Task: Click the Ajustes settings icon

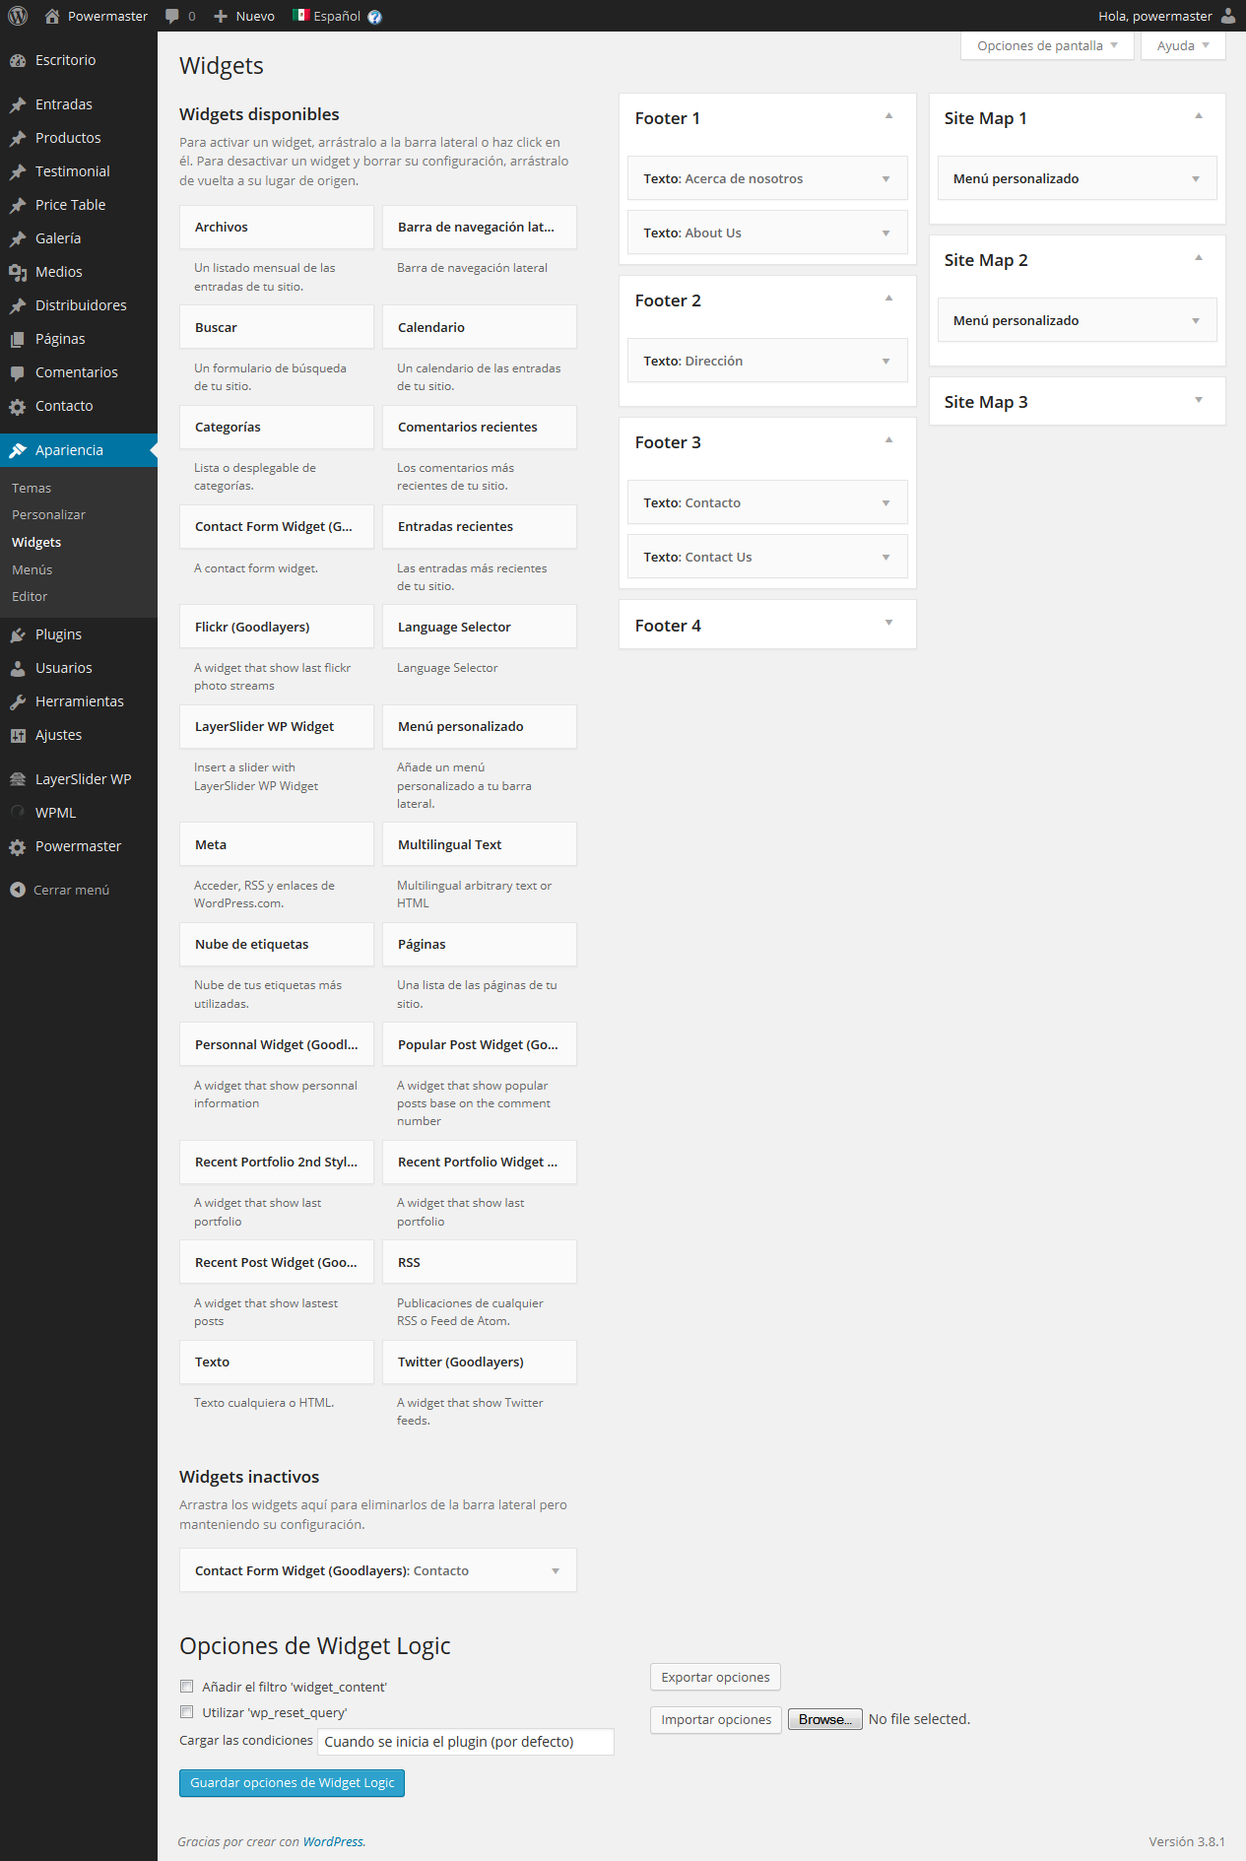Action: click(x=18, y=735)
